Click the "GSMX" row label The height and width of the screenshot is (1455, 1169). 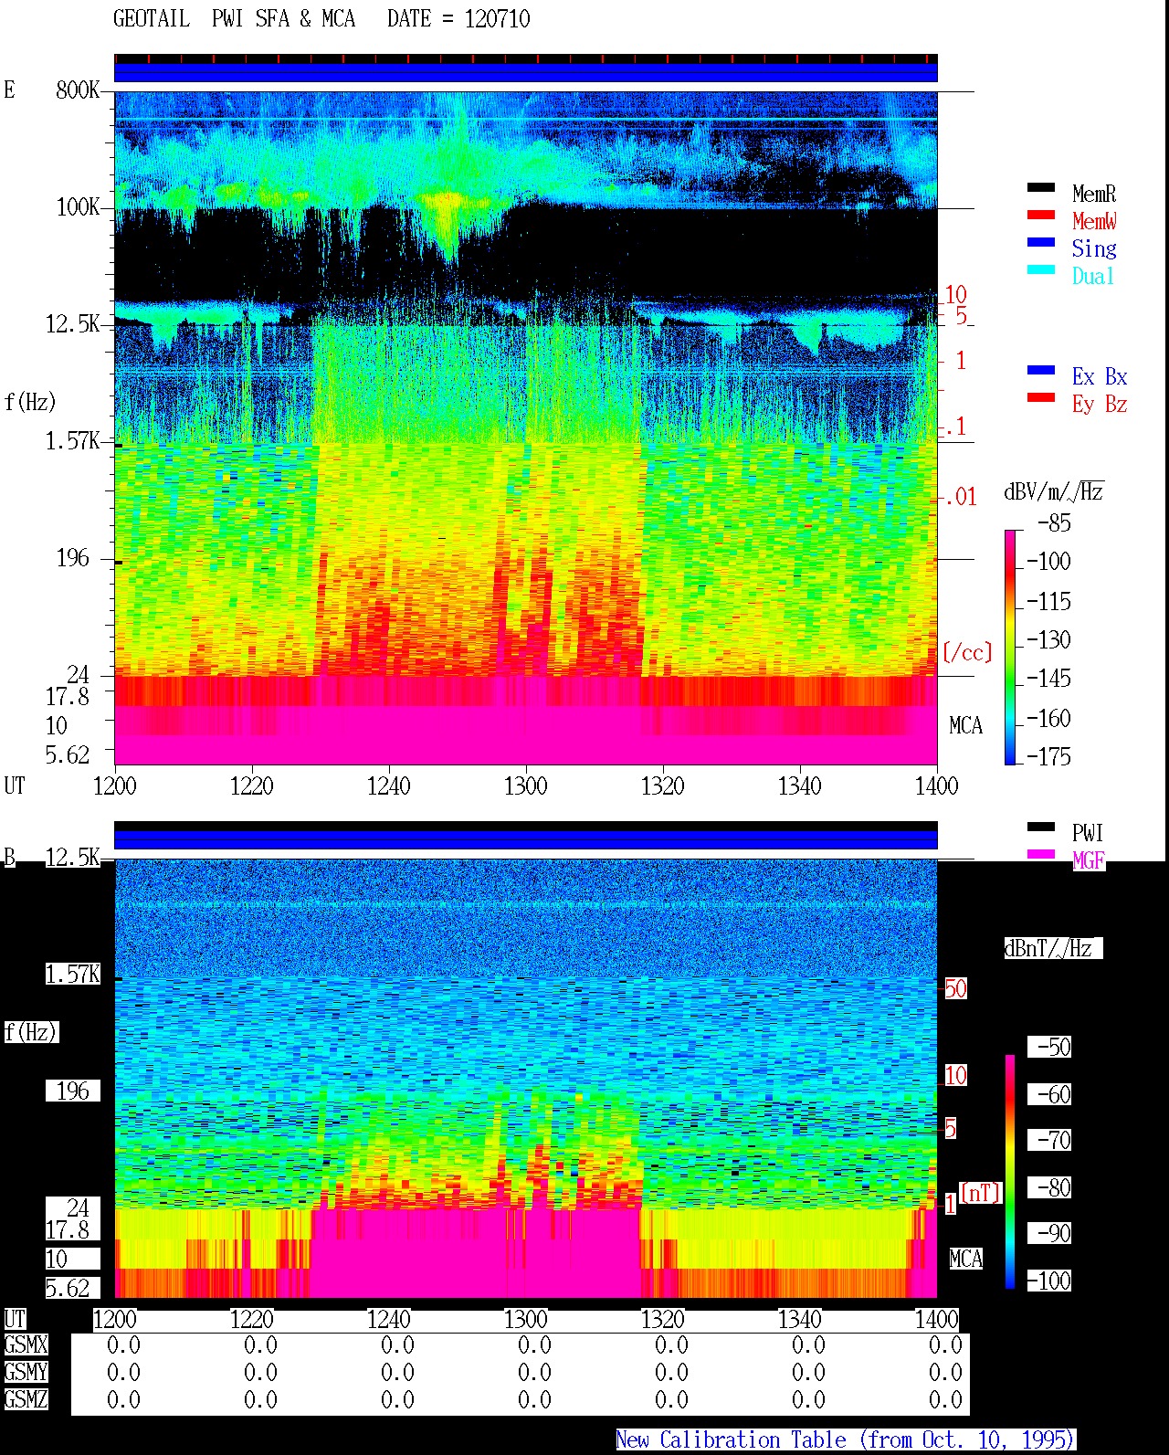[26, 1345]
